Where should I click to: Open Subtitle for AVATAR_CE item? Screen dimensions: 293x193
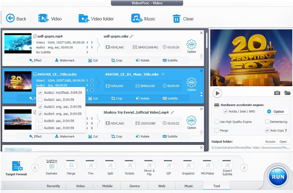coord(170,98)
